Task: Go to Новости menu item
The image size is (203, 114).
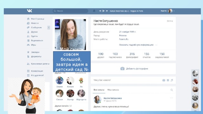Action: point(35,23)
